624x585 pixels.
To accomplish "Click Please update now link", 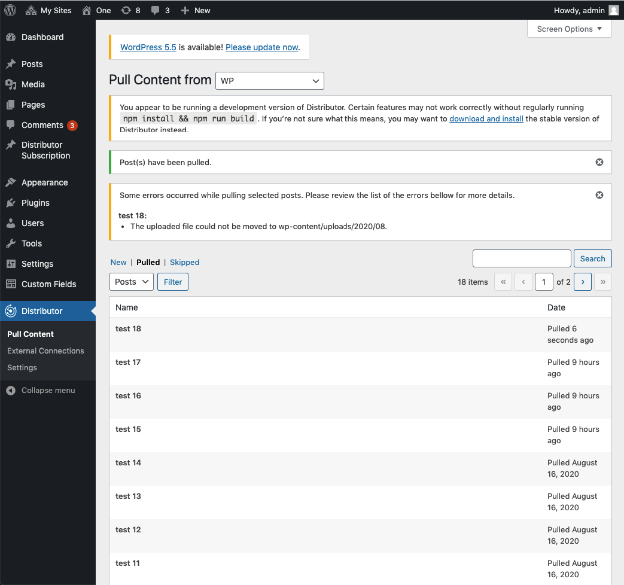I will (262, 47).
